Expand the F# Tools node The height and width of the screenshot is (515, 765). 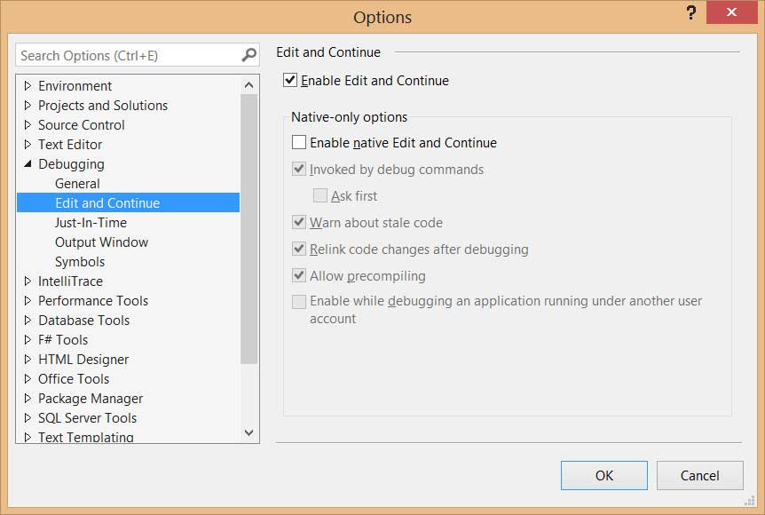point(28,340)
